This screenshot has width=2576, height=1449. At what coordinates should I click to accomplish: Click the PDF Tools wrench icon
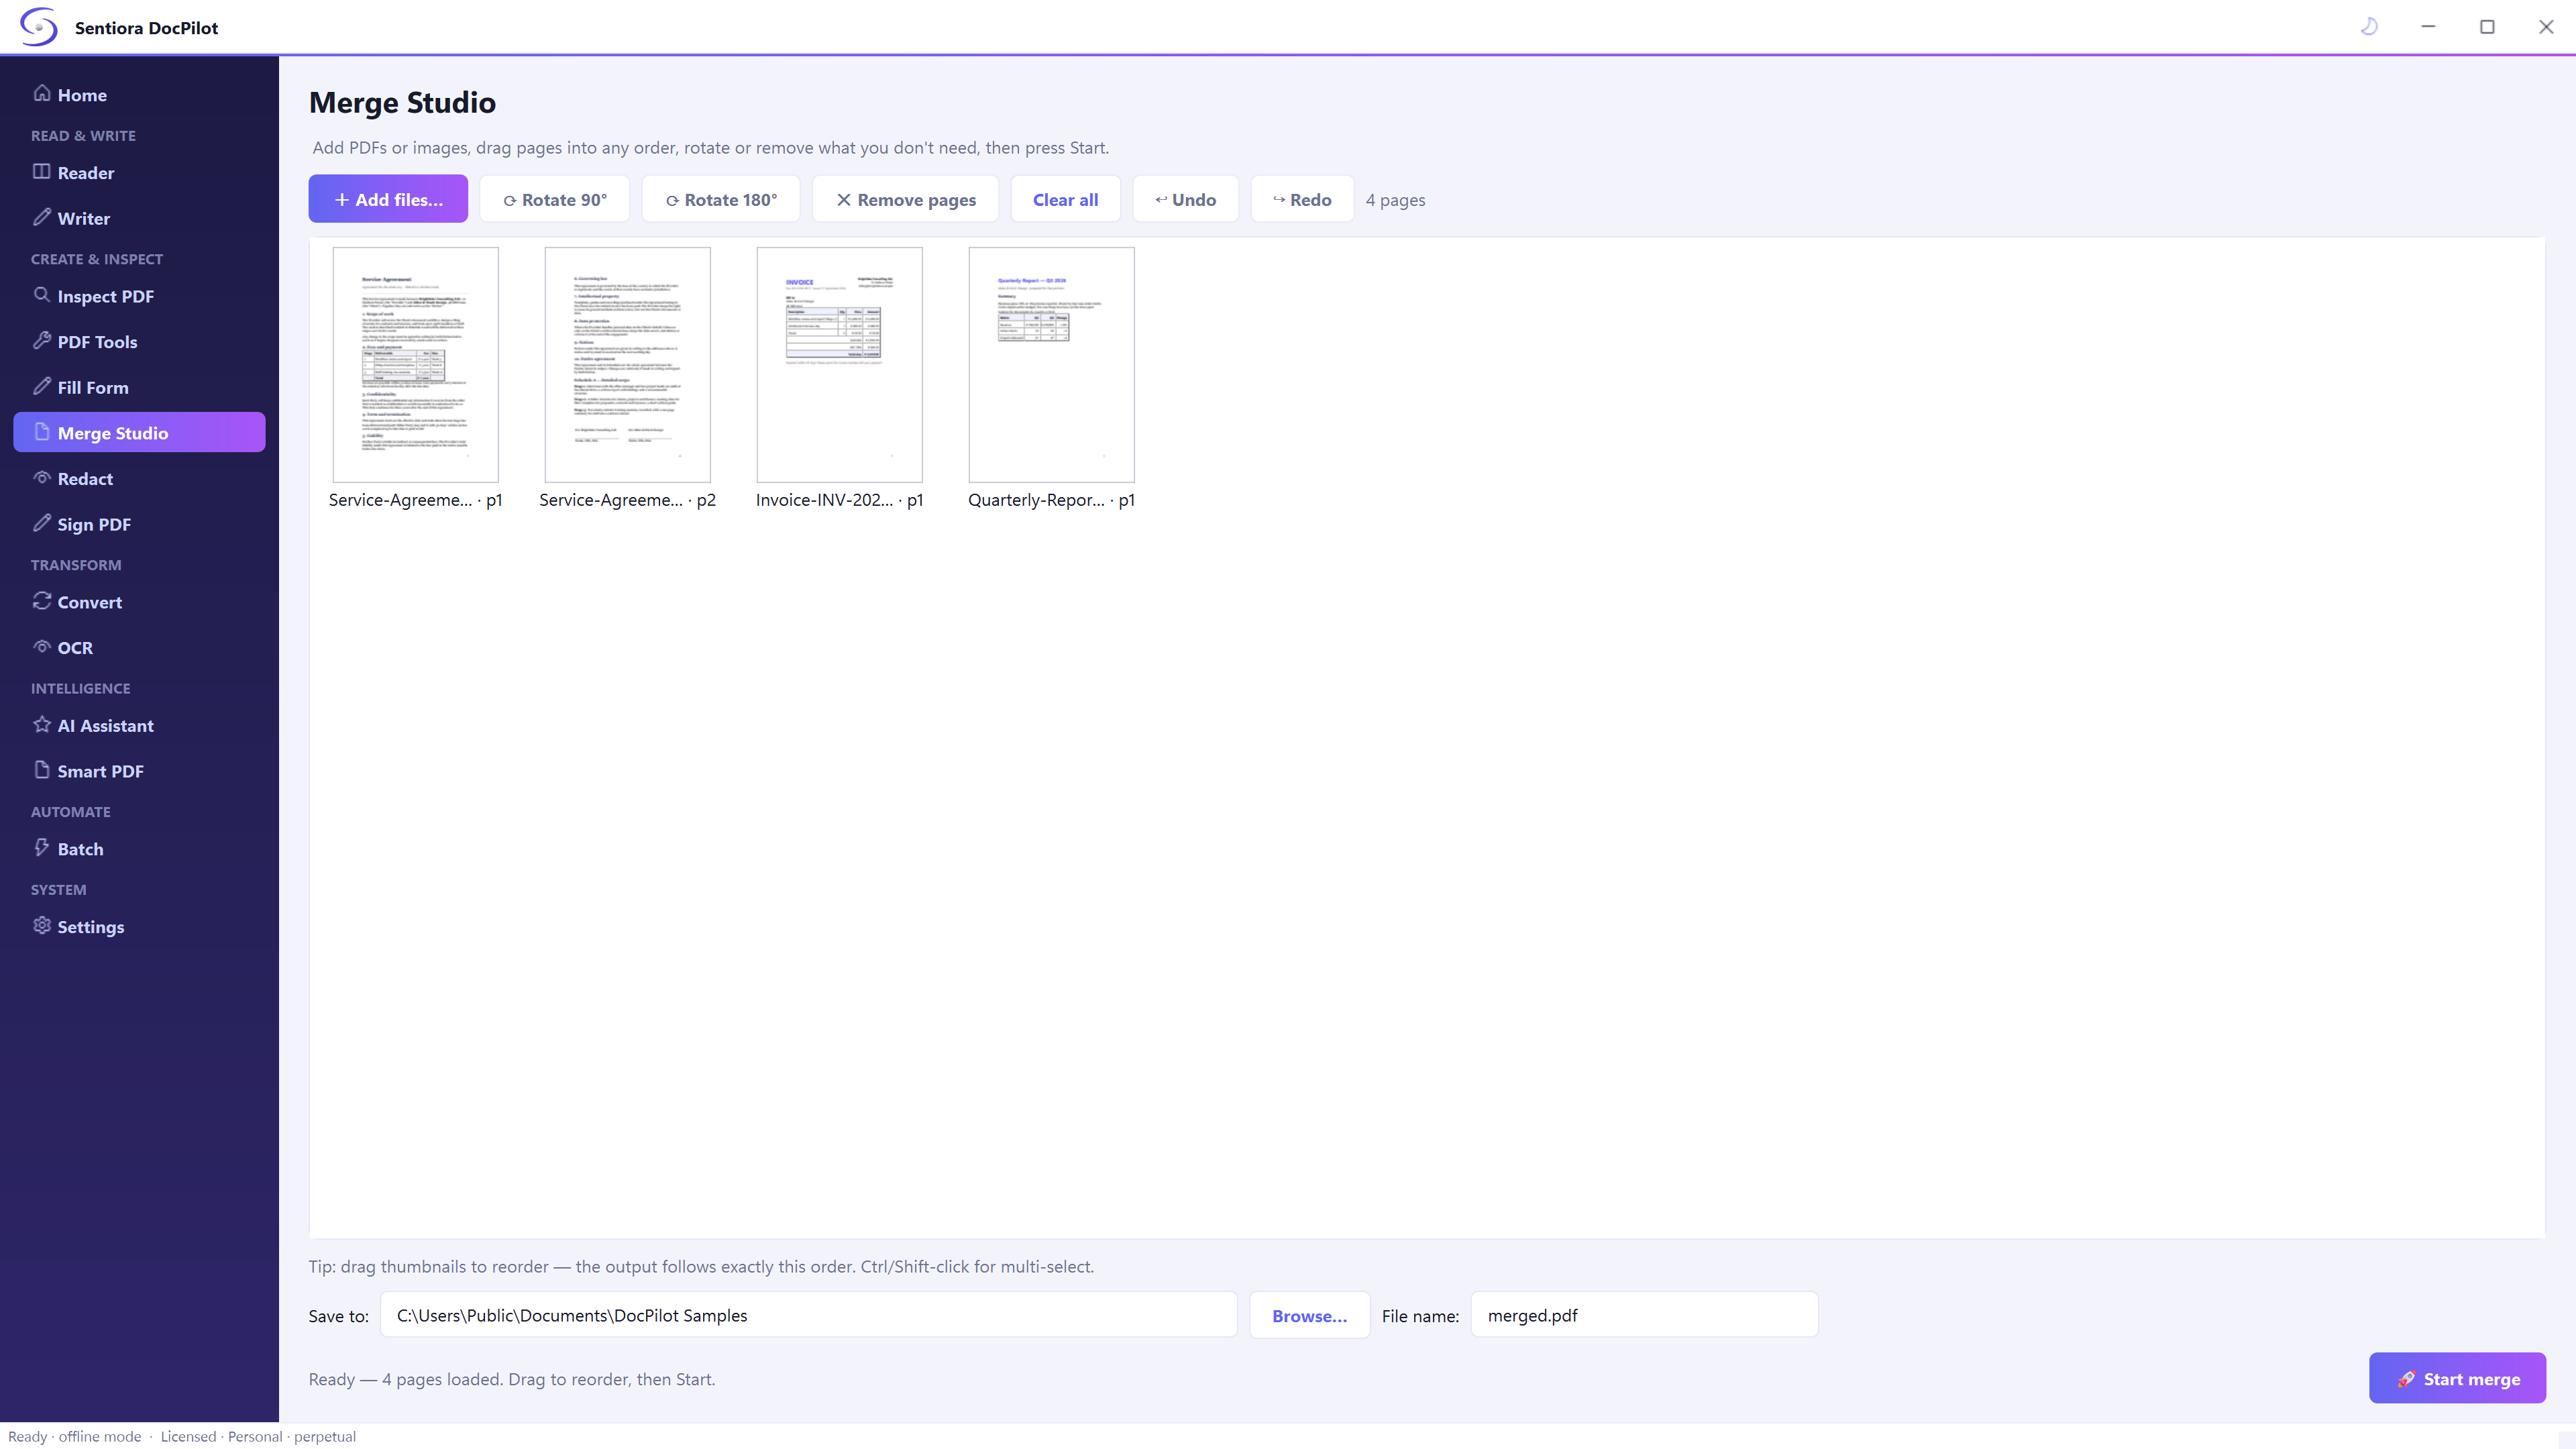click(x=42, y=340)
